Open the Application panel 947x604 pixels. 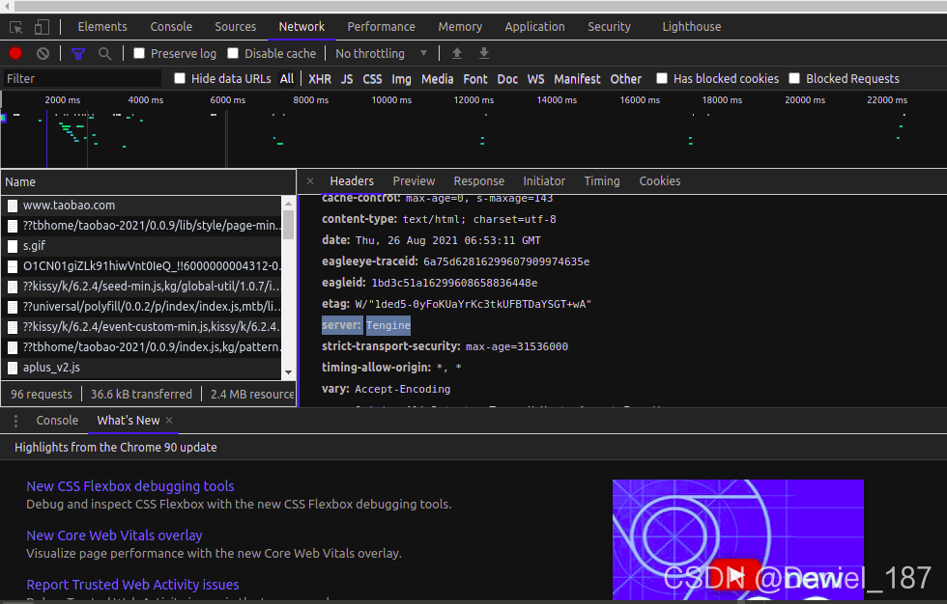point(534,26)
